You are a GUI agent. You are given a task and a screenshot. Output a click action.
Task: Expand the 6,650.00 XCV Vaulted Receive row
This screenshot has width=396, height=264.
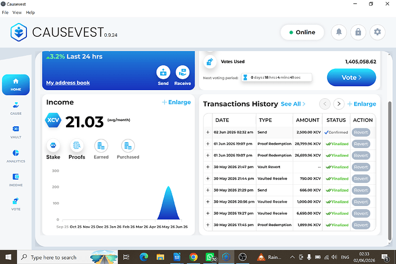[208, 213]
